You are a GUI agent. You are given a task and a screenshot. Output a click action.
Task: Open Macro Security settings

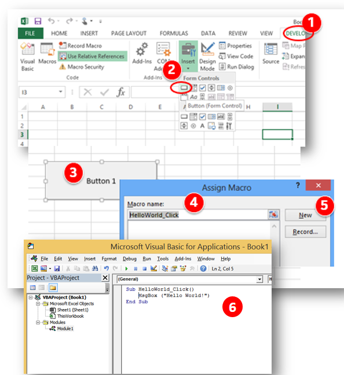pos(82,67)
